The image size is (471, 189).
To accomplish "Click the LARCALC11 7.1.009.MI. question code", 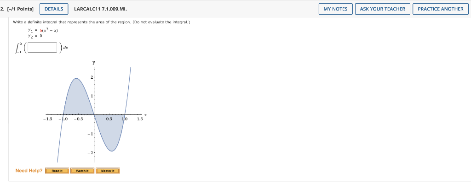I will tap(100, 9).
